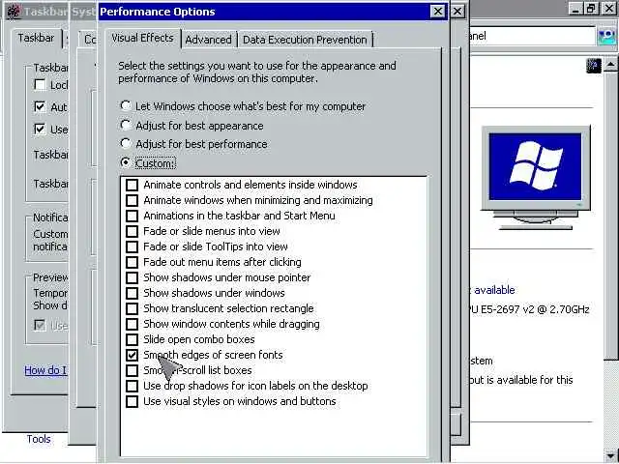Viewport: 619px width, 464px height.
Task: Click the small icon above the scrollbar
Action: 593,66
